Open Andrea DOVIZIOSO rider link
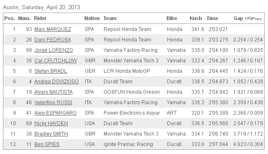 (x=56, y=82)
